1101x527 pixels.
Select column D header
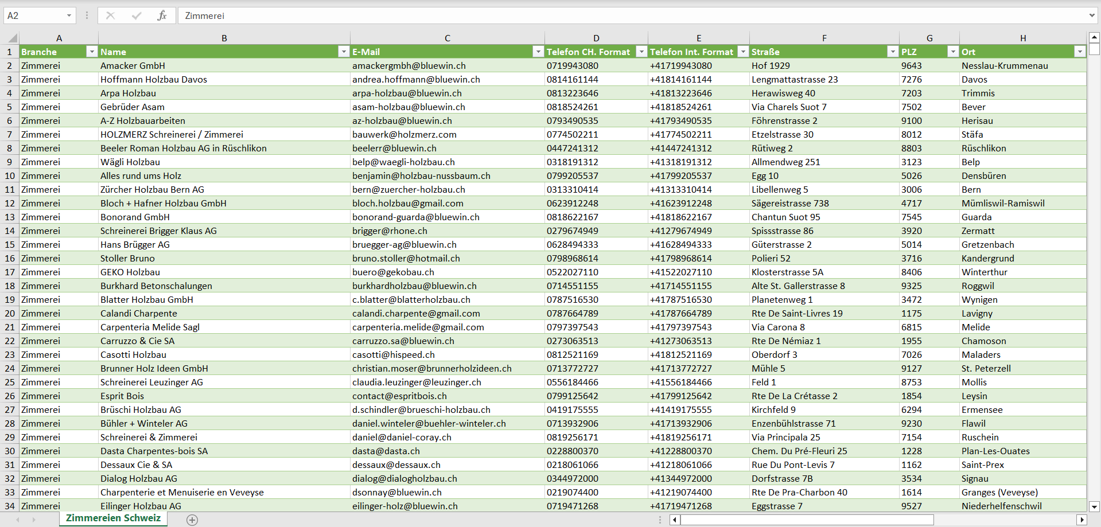click(596, 38)
